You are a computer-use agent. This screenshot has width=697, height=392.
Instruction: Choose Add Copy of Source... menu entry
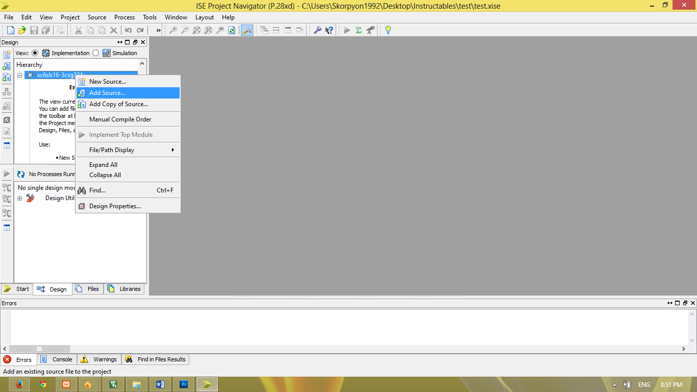click(x=128, y=104)
